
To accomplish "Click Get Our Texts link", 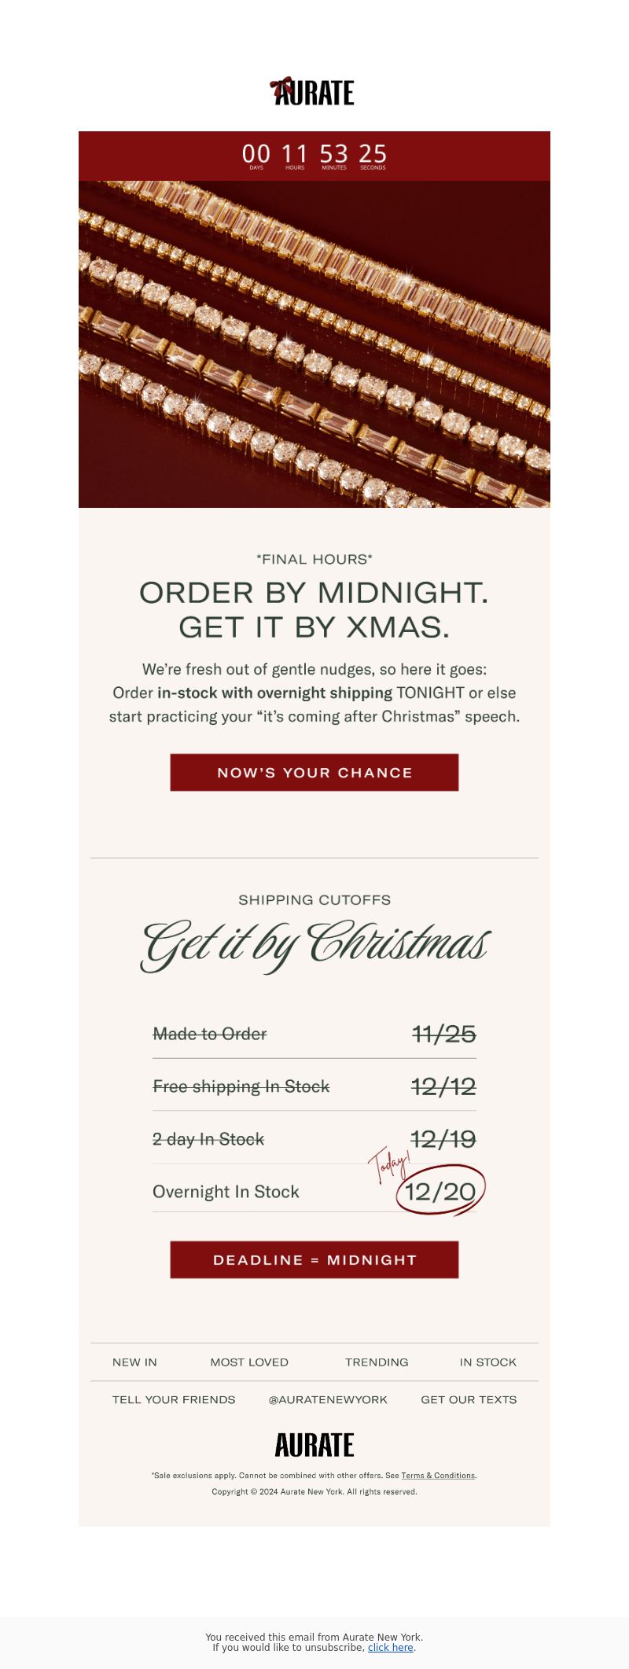I will pyautogui.click(x=469, y=1400).
